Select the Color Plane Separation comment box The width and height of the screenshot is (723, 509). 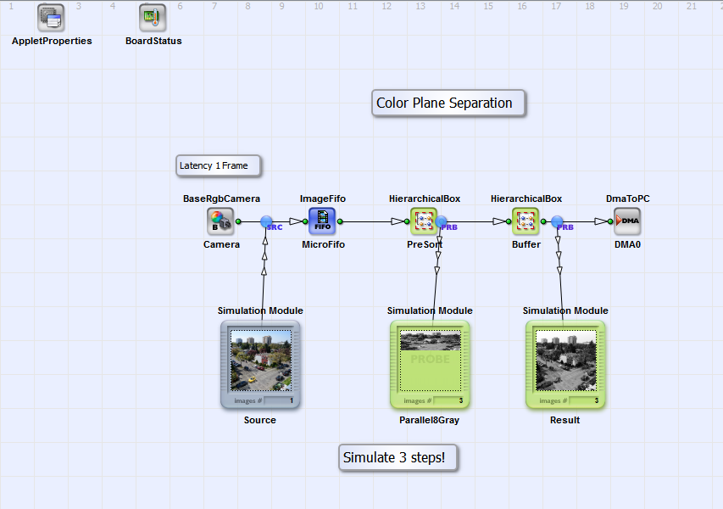point(448,103)
